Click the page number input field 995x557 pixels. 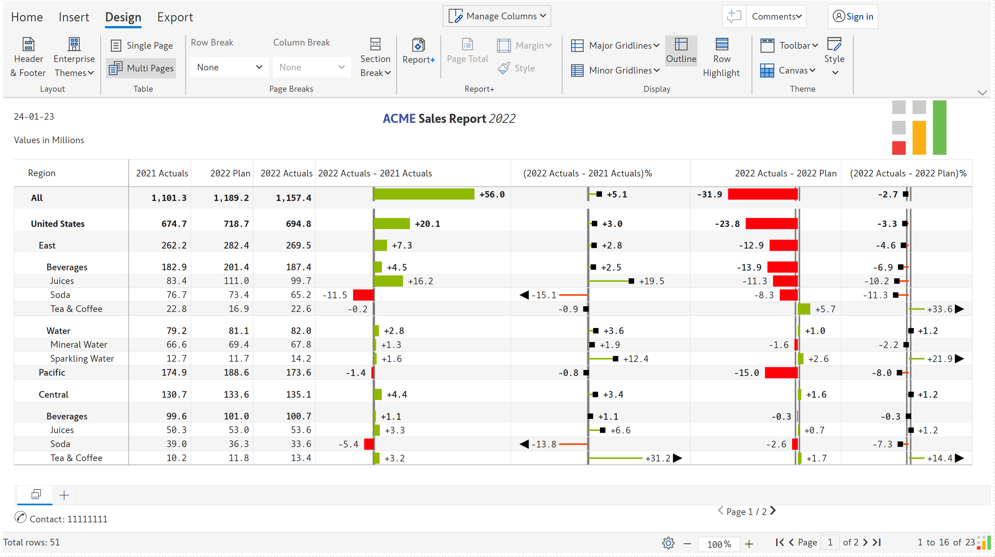[830, 542]
